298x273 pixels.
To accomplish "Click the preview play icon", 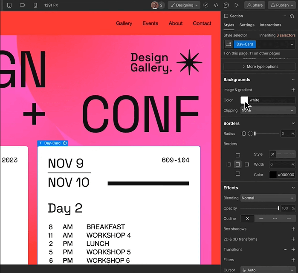I will (x=236, y=6).
